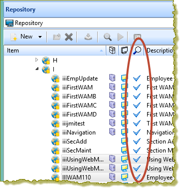Toggle the checkmark for iiiSecAdd

pos(137,141)
